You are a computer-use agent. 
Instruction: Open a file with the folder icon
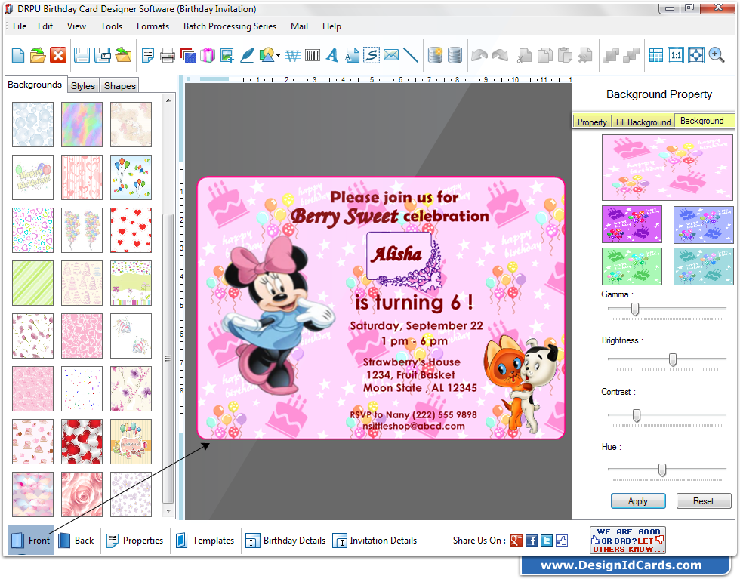click(38, 55)
